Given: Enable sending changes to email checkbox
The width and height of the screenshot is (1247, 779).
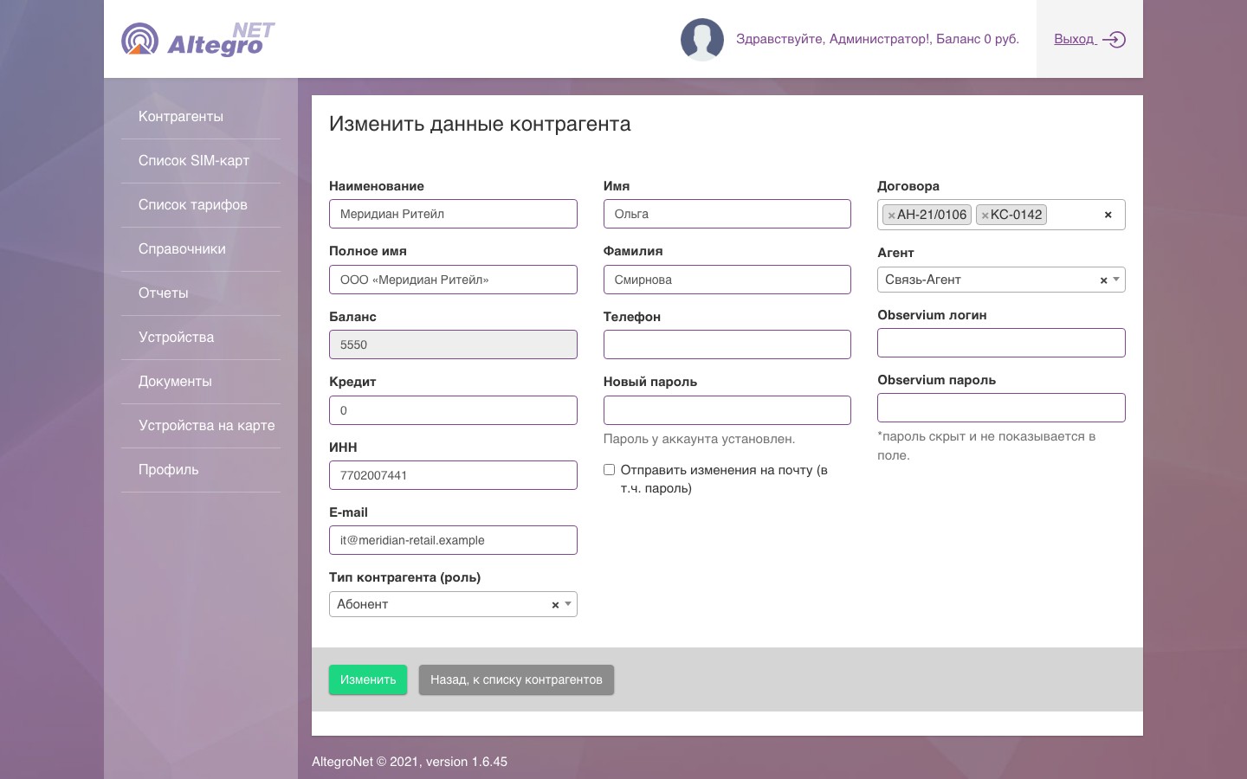Looking at the screenshot, I should tap(609, 470).
